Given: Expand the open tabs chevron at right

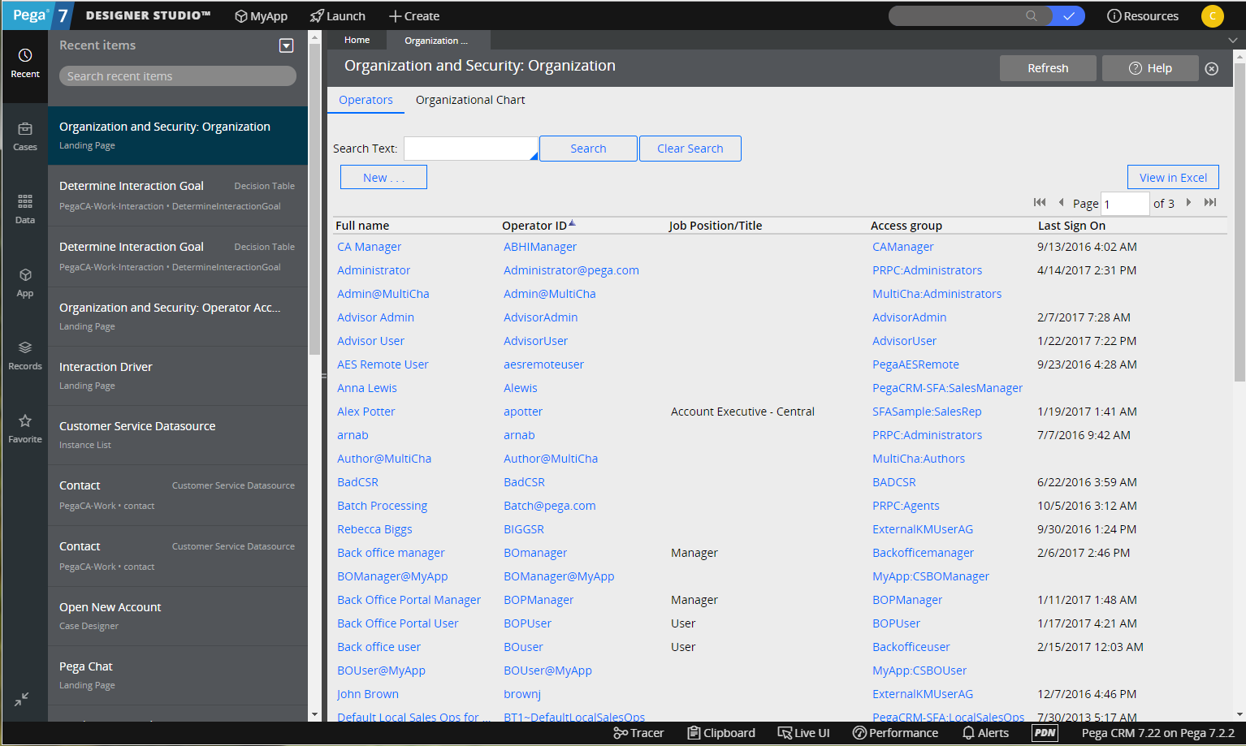Looking at the screenshot, I should coord(1232,40).
